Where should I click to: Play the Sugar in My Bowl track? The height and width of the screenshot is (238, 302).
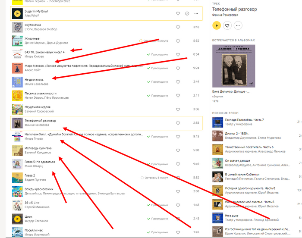pos(17,13)
